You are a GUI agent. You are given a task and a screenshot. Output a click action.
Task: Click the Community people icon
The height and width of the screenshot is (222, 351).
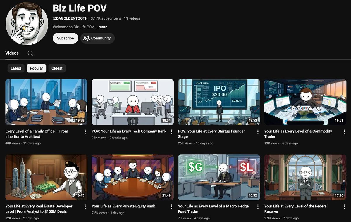click(x=86, y=38)
